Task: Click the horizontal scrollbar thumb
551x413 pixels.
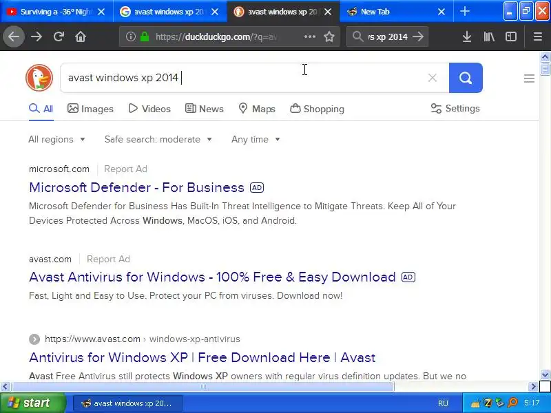Action: (202, 387)
